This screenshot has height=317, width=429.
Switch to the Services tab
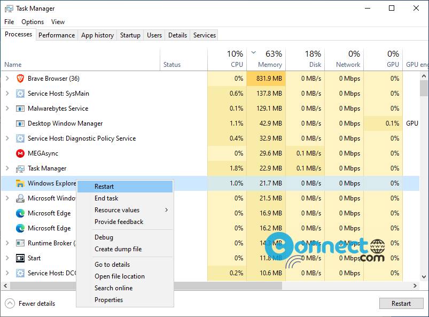point(205,35)
